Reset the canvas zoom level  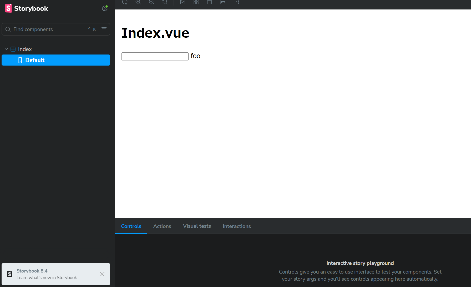[x=165, y=2]
